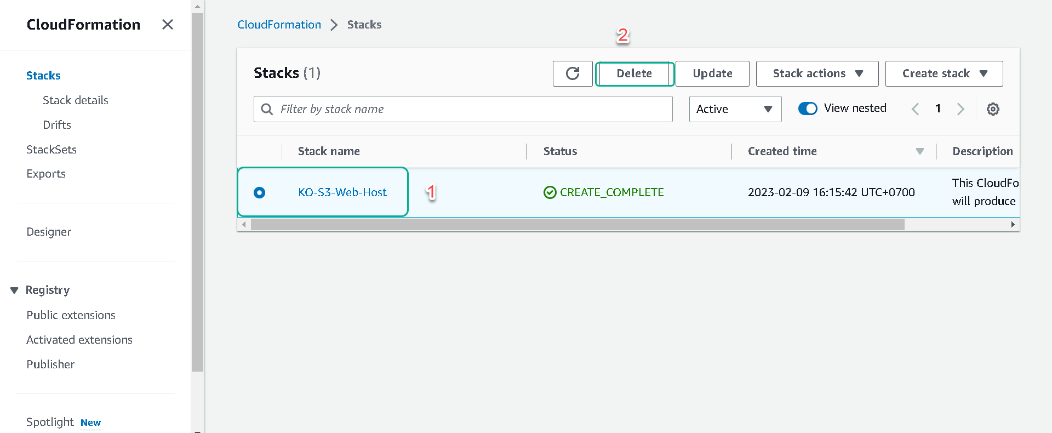This screenshot has height=433, width=1052.
Task: Click the page number 1 indicator
Action: (x=938, y=109)
